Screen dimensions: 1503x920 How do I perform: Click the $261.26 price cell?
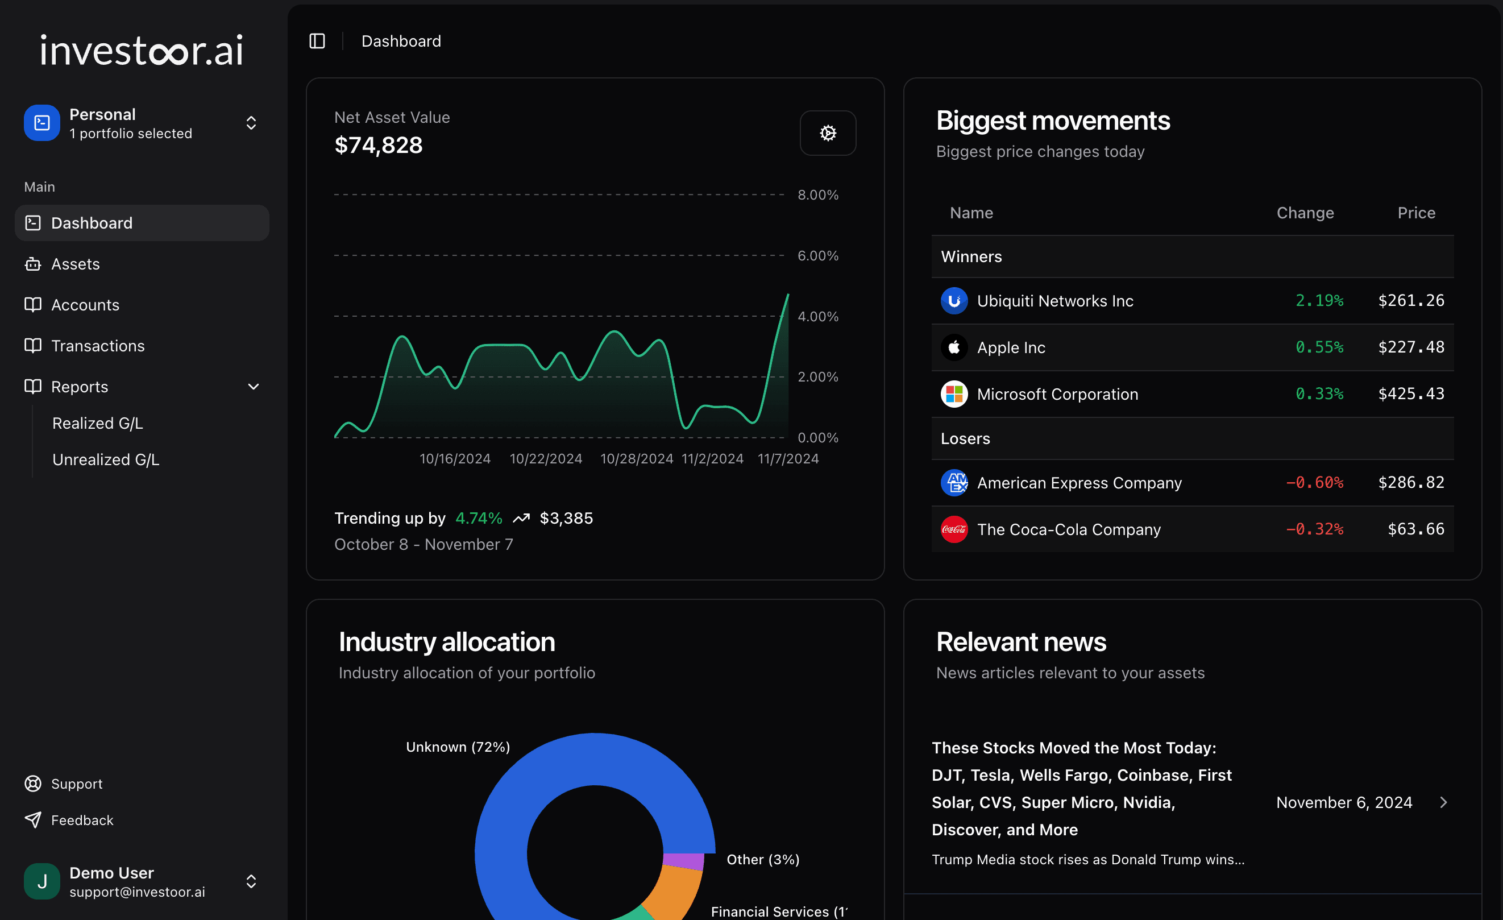(x=1411, y=301)
